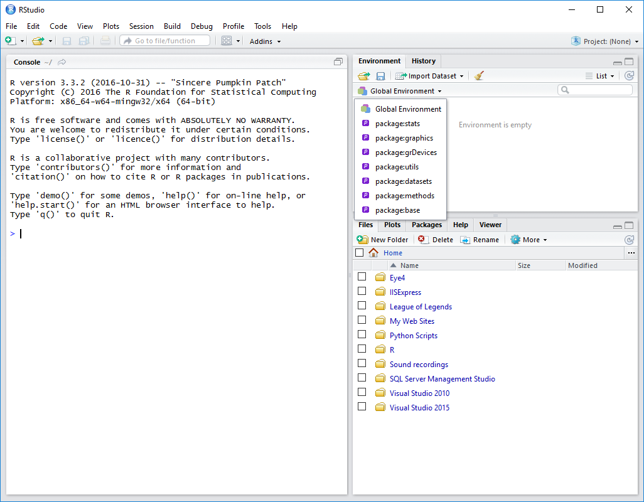Image resolution: width=644 pixels, height=502 pixels.
Task: Click the Save document icon in main toolbar
Action: (x=67, y=41)
